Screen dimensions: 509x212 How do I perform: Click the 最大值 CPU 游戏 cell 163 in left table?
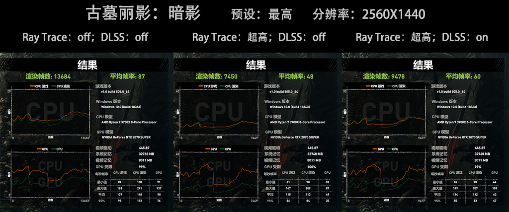(120, 188)
